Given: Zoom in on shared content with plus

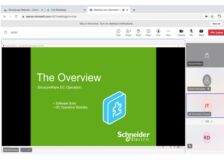Looking at the screenshot, I should (29, 150).
